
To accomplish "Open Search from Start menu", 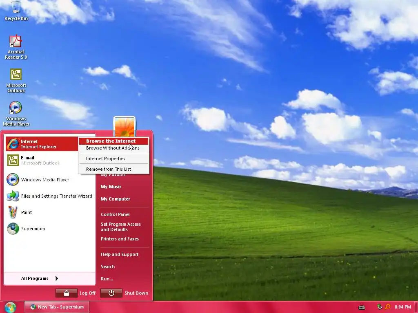I will [108, 267].
